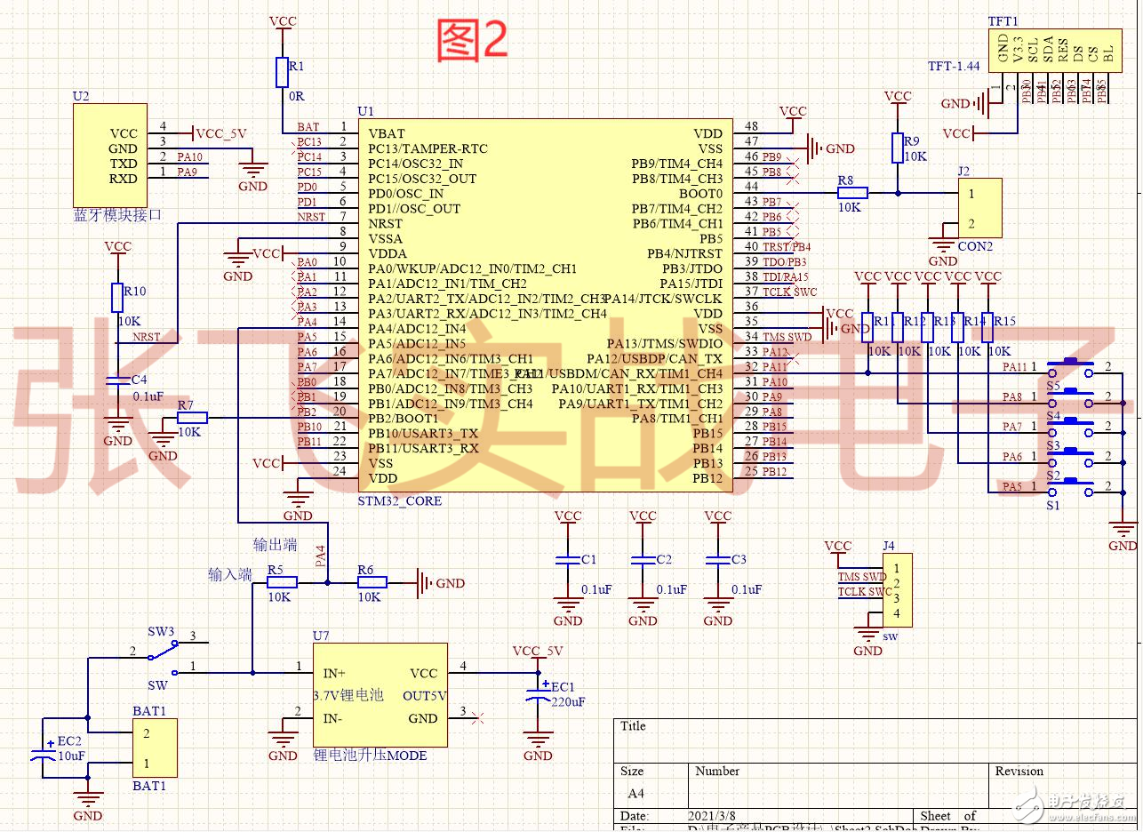Select electrolytic capacitor EC1 220uF

(538, 694)
